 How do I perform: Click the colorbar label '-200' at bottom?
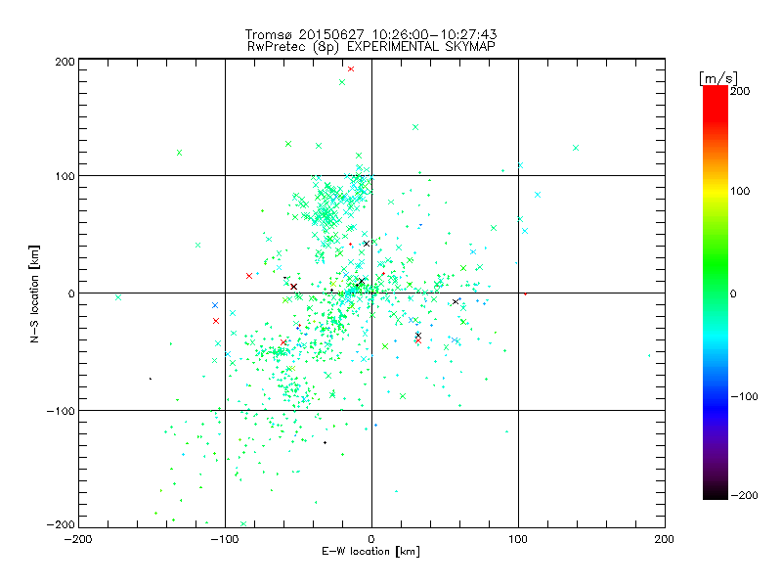744,495
